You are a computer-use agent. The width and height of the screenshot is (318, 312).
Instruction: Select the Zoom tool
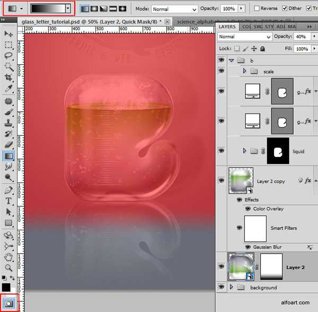click(x=8, y=268)
